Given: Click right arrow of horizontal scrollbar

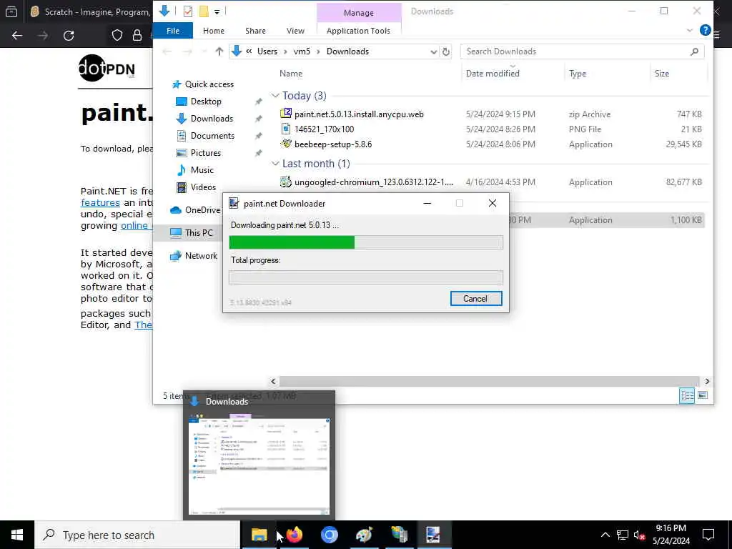Looking at the screenshot, I should click(707, 382).
